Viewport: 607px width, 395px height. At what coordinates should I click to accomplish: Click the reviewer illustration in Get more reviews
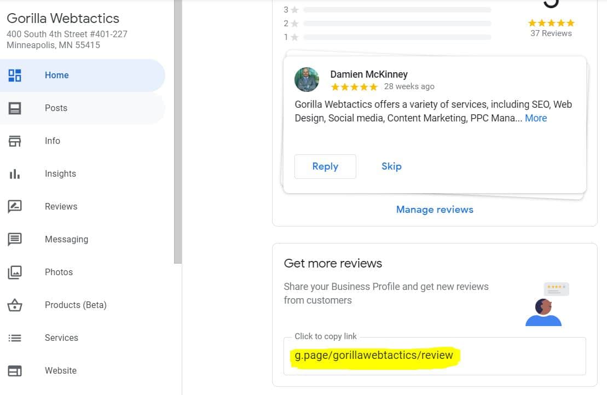tap(547, 305)
